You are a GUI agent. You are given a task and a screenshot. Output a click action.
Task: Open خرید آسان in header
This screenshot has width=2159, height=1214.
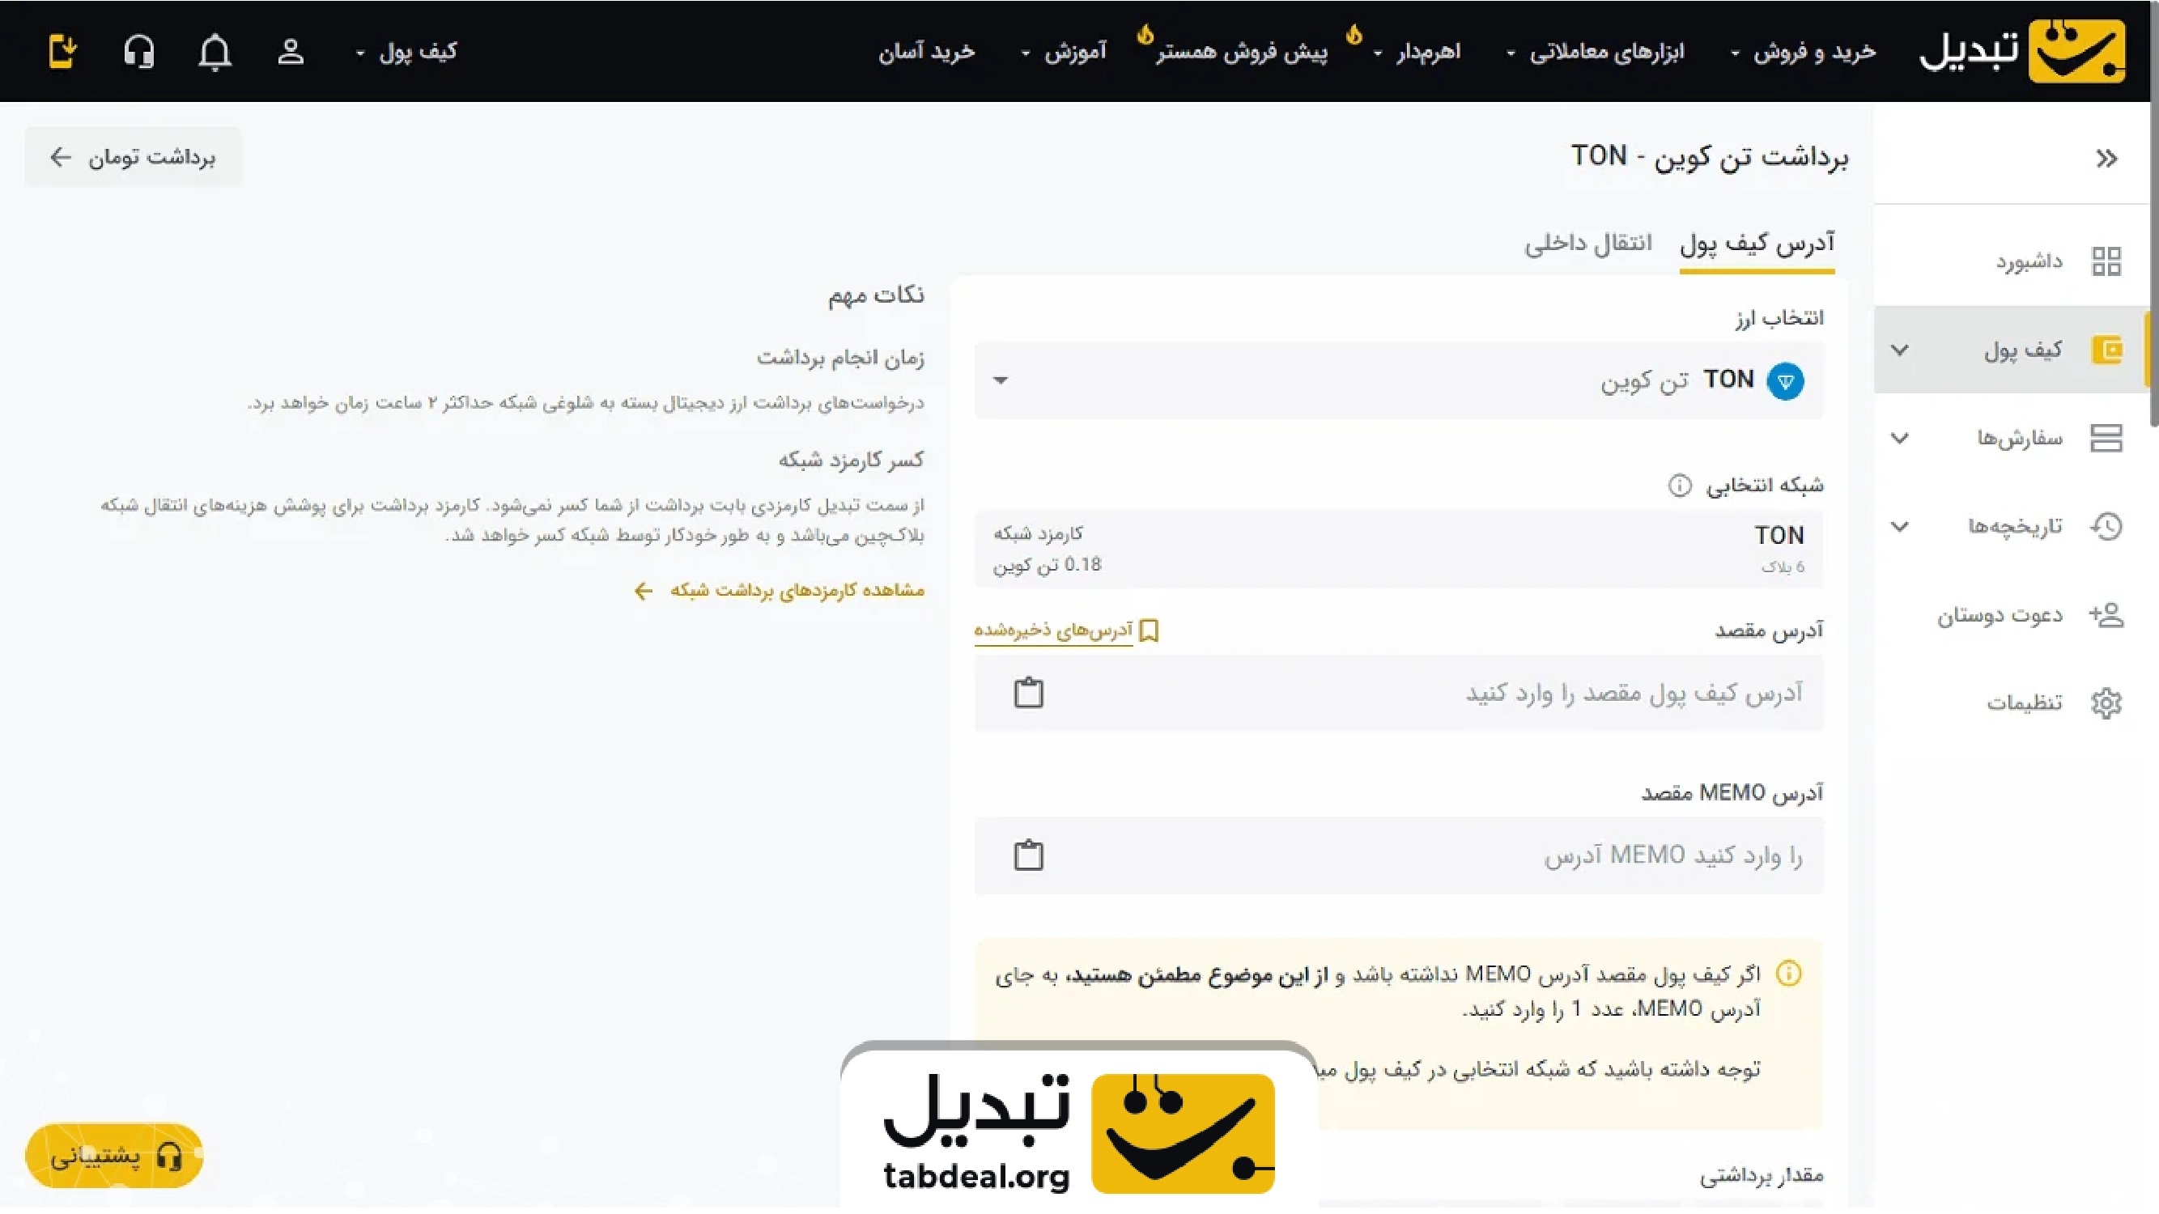tap(927, 52)
